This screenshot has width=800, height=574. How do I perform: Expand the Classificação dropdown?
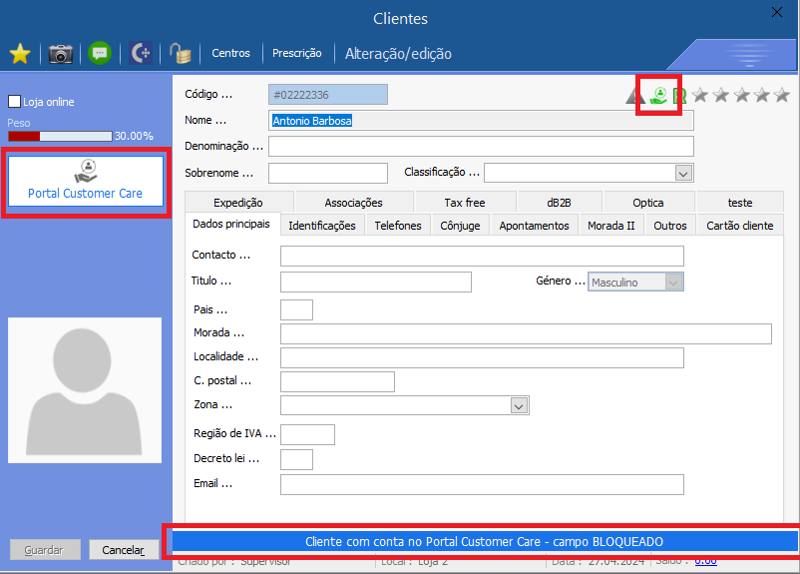[683, 174]
